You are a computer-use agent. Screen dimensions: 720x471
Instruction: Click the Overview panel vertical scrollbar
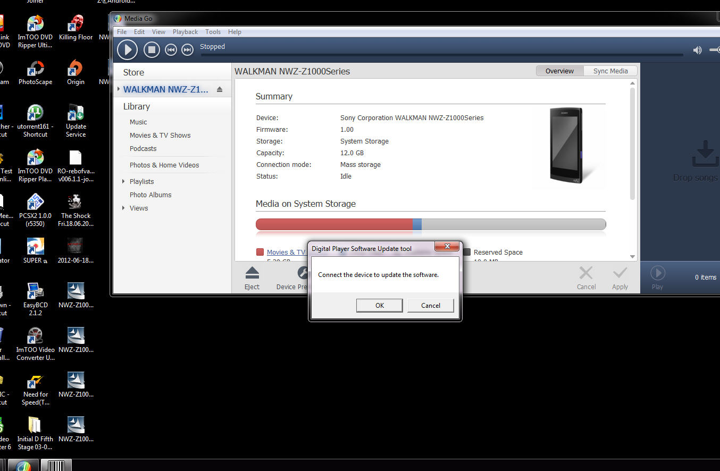(632, 144)
